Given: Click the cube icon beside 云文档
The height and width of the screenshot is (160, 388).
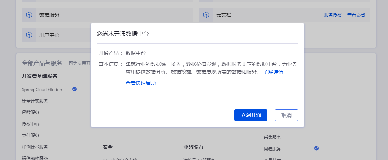Looking at the screenshot, I should click(x=206, y=15).
